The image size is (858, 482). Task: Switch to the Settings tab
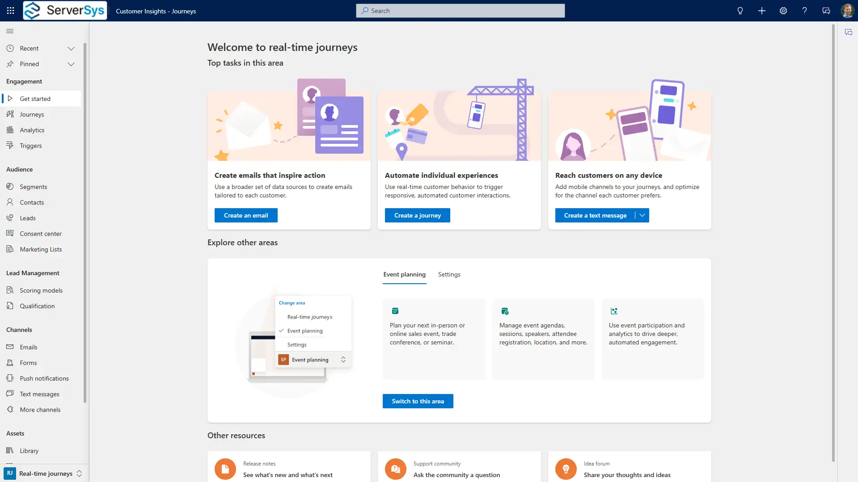pos(449,274)
